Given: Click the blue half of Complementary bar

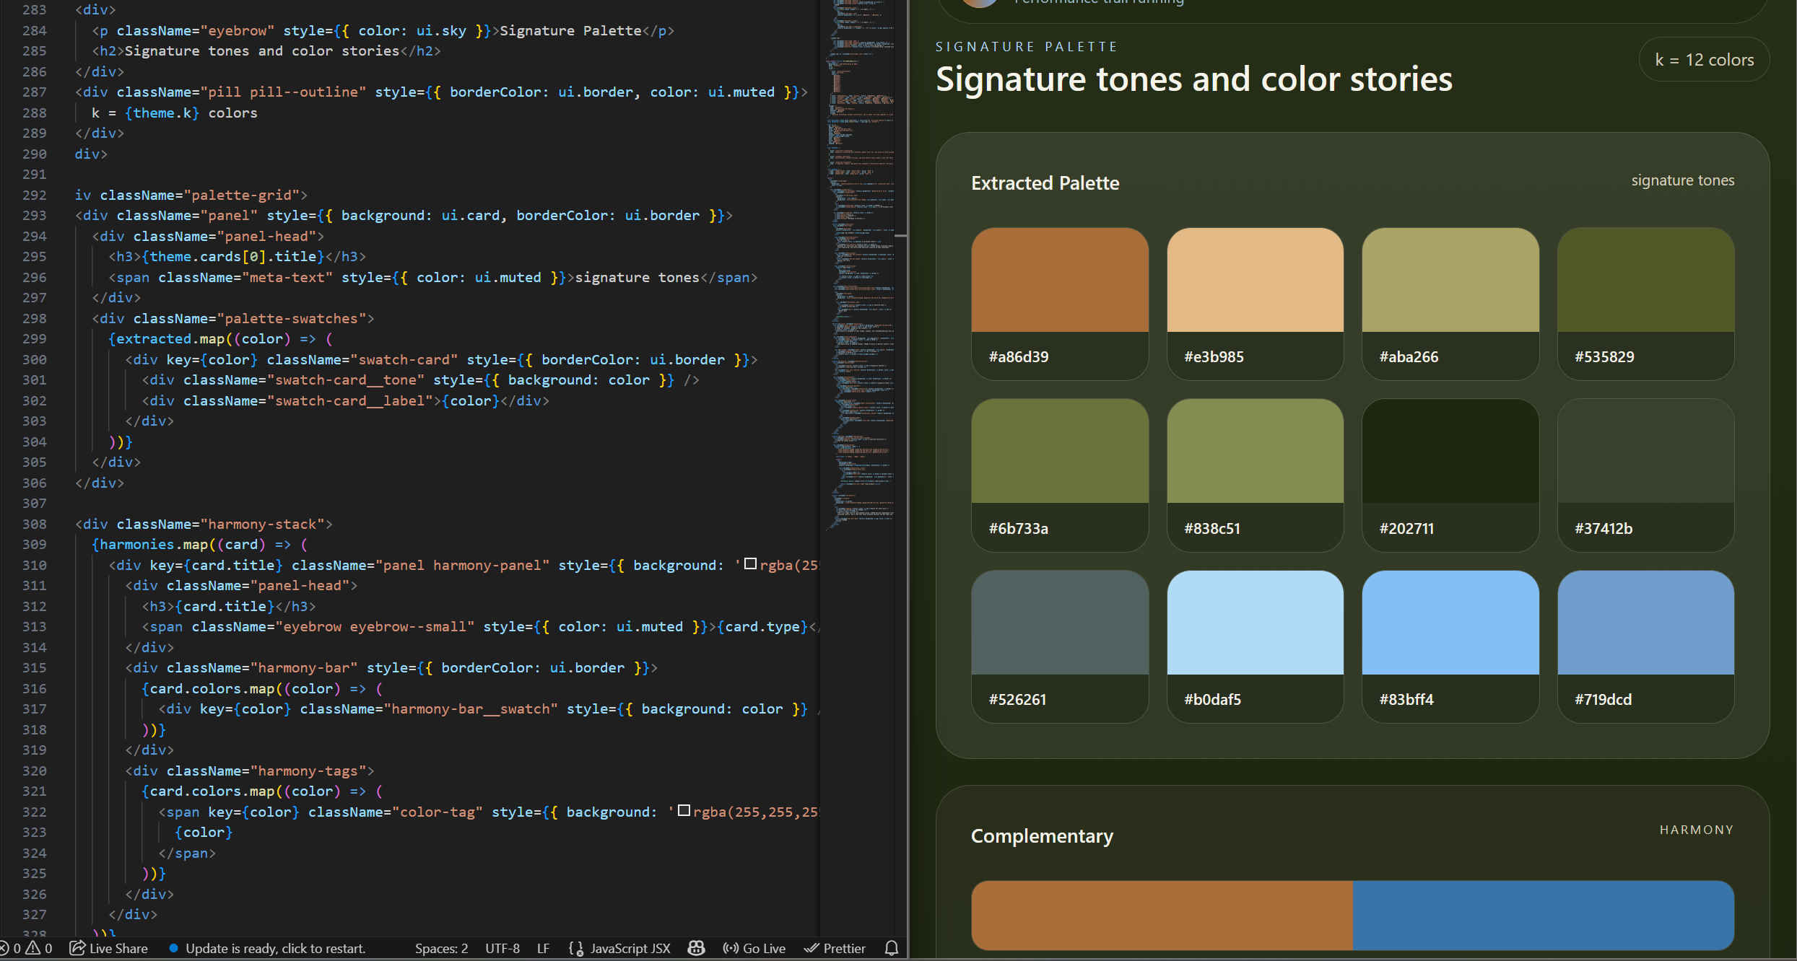Looking at the screenshot, I should pos(1542,915).
